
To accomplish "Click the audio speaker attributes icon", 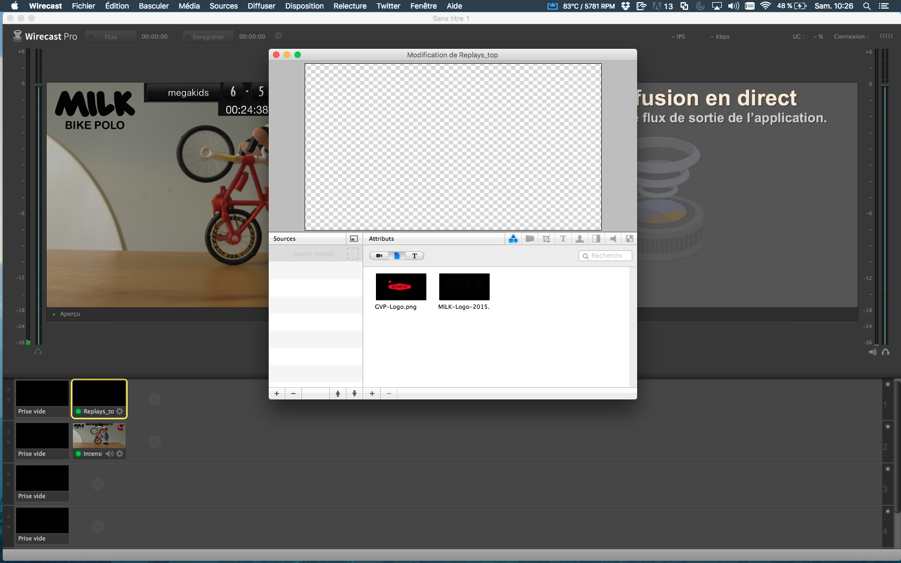I will click(x=612, y=239).
